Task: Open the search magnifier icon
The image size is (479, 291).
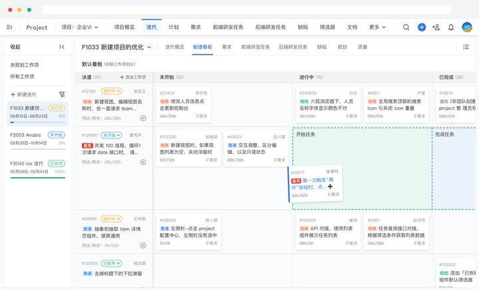Action: pos(406,27)
